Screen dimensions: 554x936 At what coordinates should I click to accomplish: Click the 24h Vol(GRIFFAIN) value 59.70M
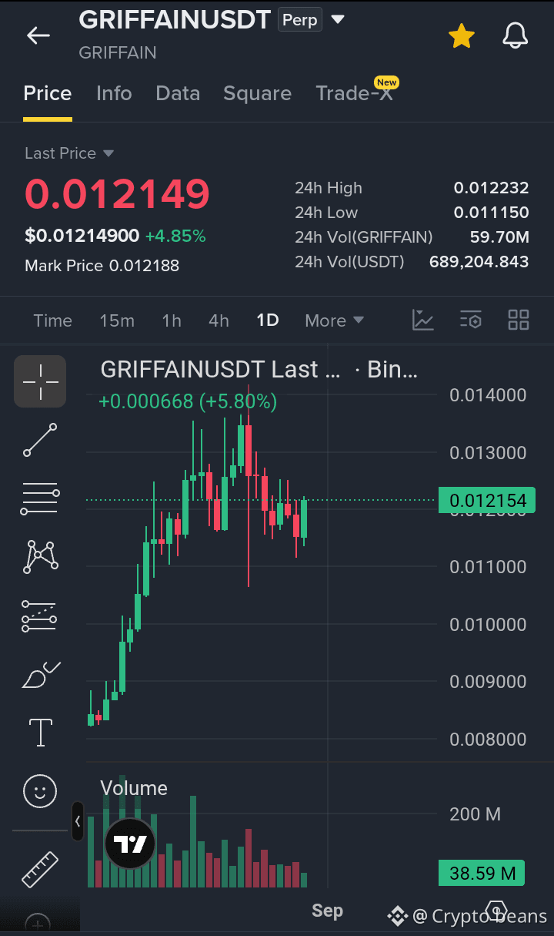[499, 237]
